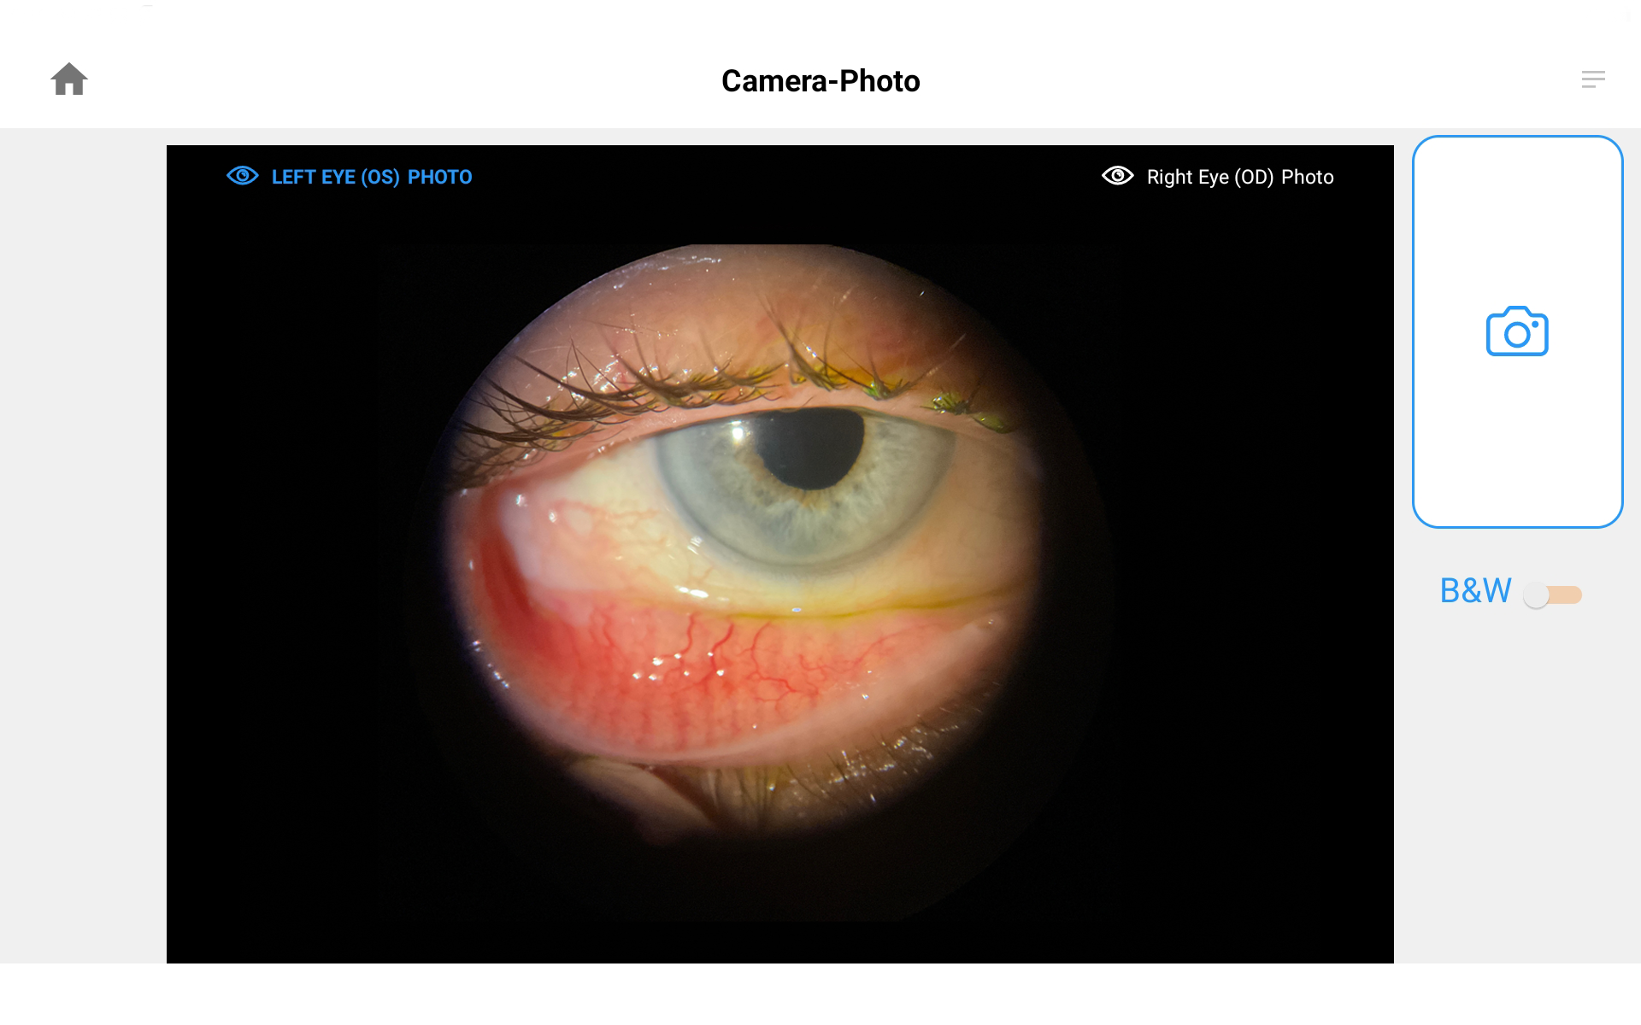Click the white knob of the B&W switch
The height and width of the screenshot is (1025, 1641).
click(x=1536, y=594)
